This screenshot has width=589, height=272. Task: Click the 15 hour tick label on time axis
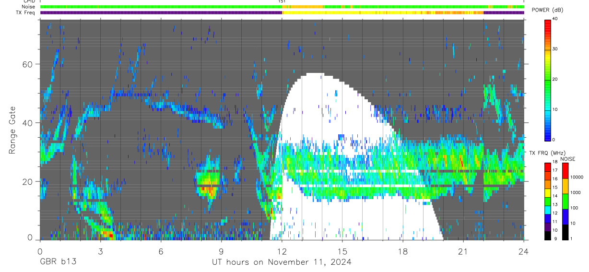342,251
